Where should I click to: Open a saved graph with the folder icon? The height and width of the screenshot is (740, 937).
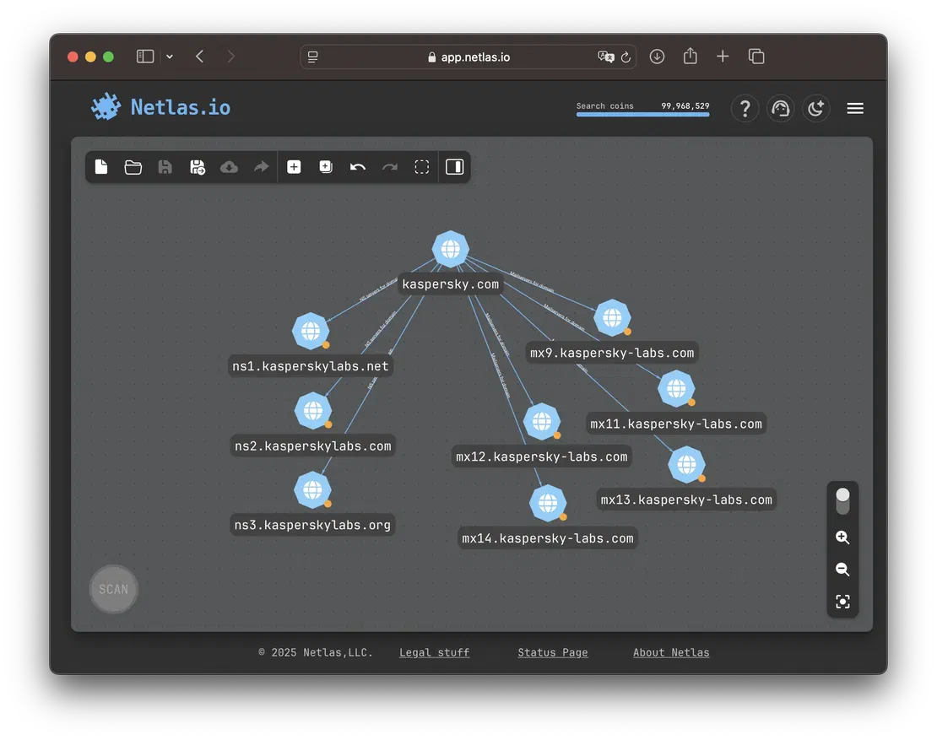(x=133, y=167)
